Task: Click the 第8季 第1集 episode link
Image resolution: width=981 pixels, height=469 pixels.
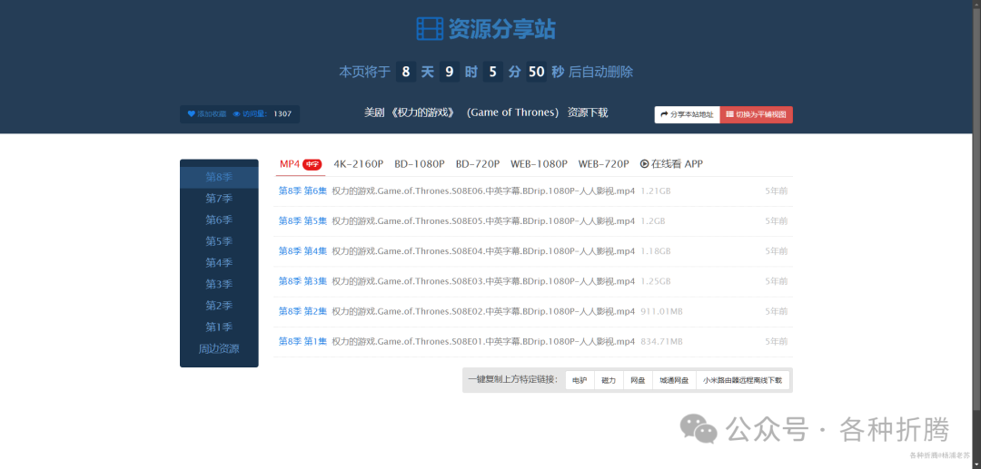Action: [302, 342]
